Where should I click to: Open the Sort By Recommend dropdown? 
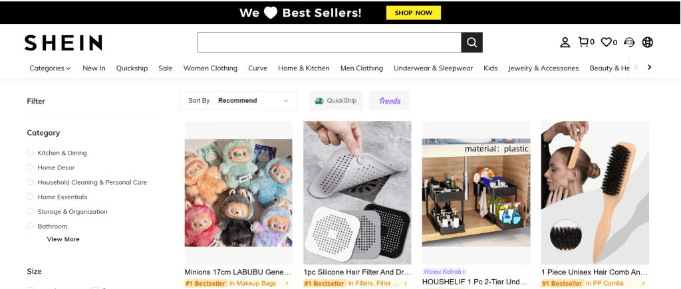[x=239, y=101]
